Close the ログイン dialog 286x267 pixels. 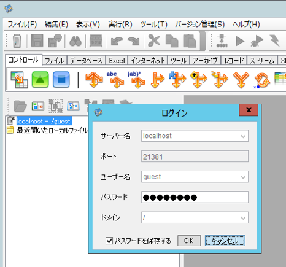click(249, 110)
